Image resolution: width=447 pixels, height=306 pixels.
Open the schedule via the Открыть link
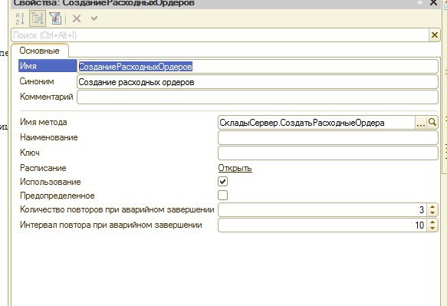point(235,168)
